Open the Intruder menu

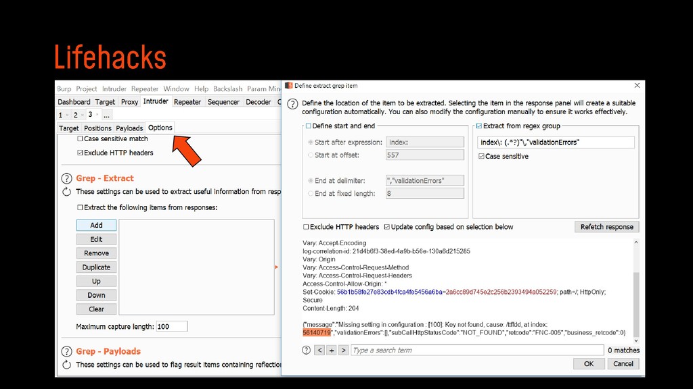pyautogui.click(x=114, y=88)
